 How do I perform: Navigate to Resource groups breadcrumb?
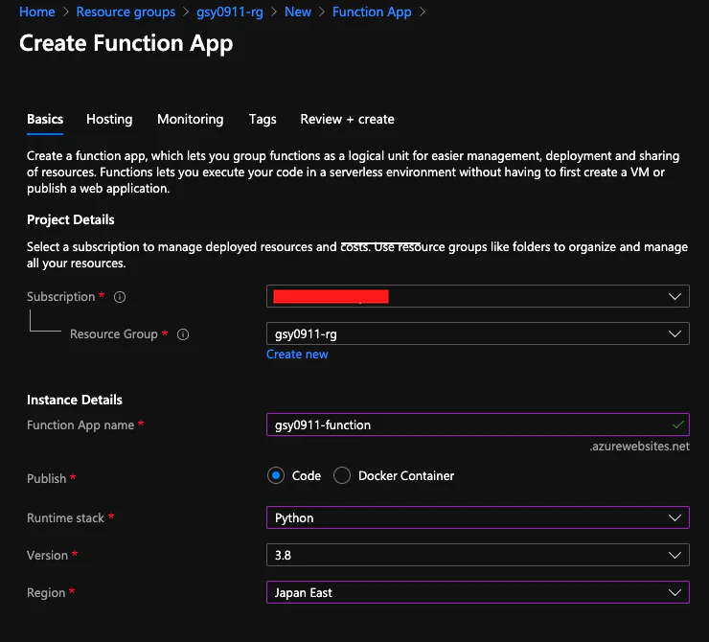point(126,11)
